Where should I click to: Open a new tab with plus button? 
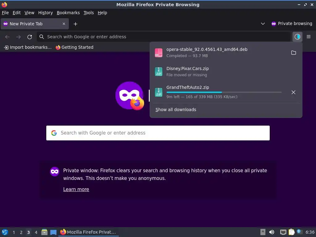[x=75, y=24]
